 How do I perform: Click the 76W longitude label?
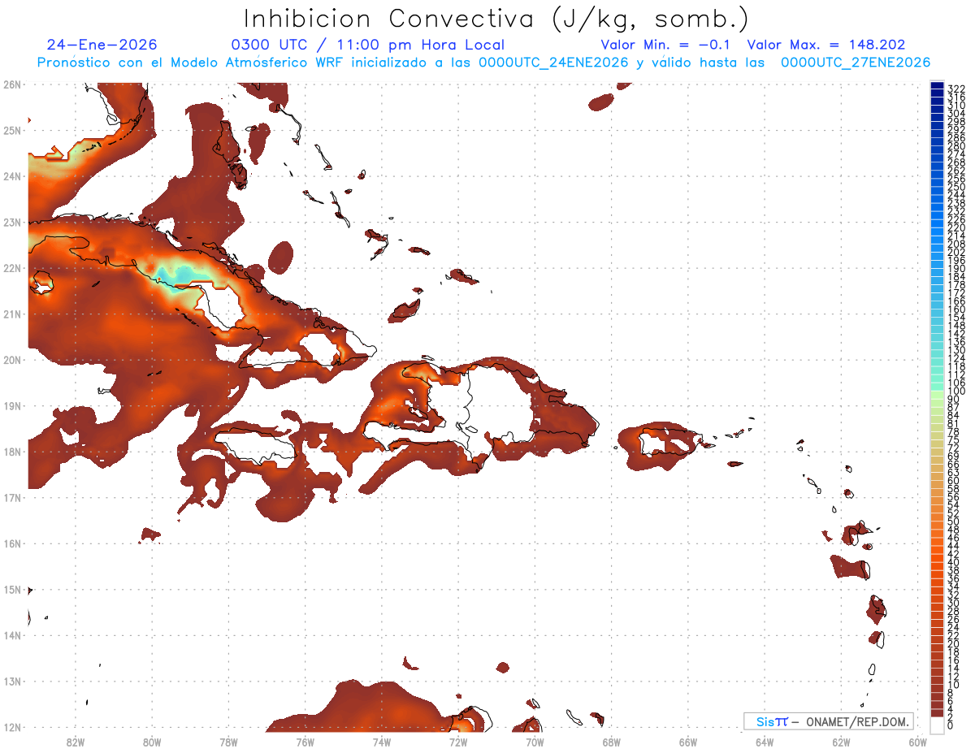click(x=305, y=742)
